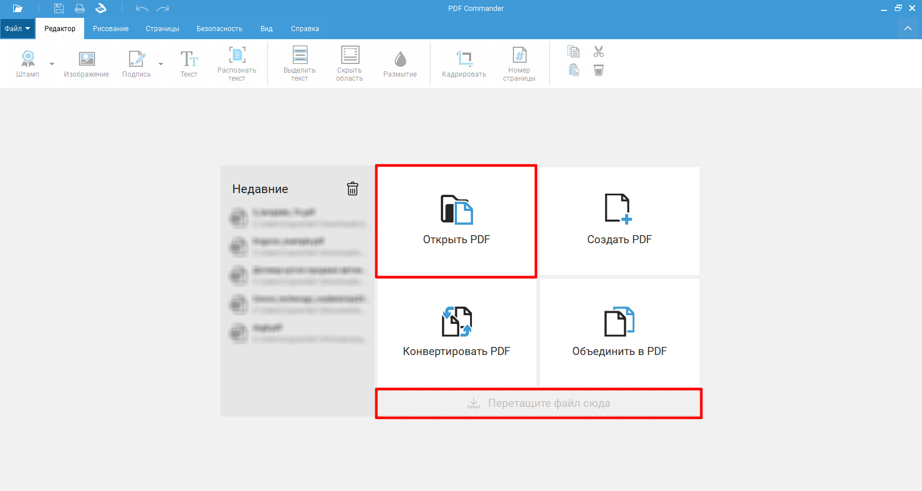This screenshot has width=922, height=491.
Task: Undo the last action
Action: pos(142,9)
